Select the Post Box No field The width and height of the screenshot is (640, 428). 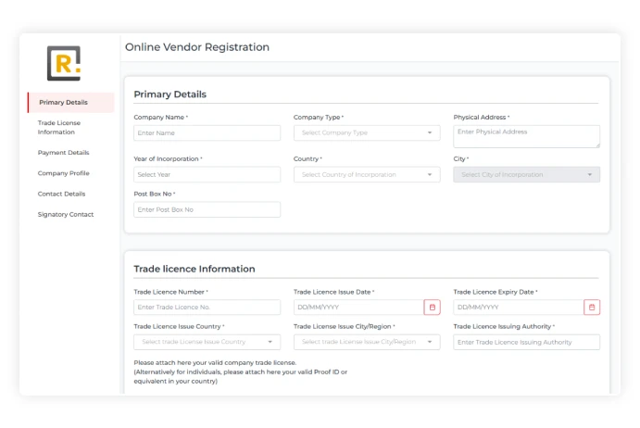pyautogui.click(x=207, y=209)
